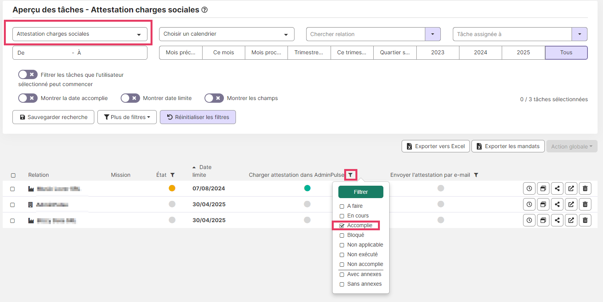The height and width of the screenshot is (302, 603).
Task: Click clock icon in the office building row
Action: coord(529,205)
